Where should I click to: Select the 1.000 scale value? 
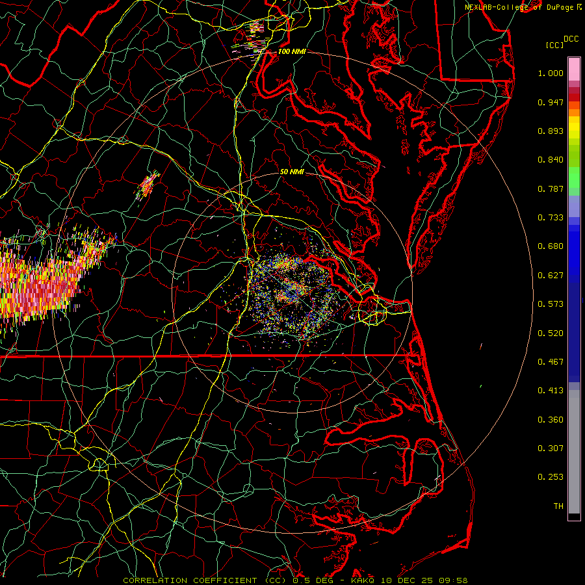pyautogui.click(x=551, y=73)
